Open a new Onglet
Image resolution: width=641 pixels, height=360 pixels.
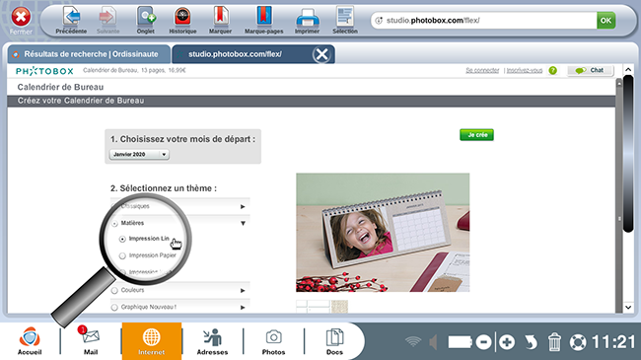pos(146,17)
